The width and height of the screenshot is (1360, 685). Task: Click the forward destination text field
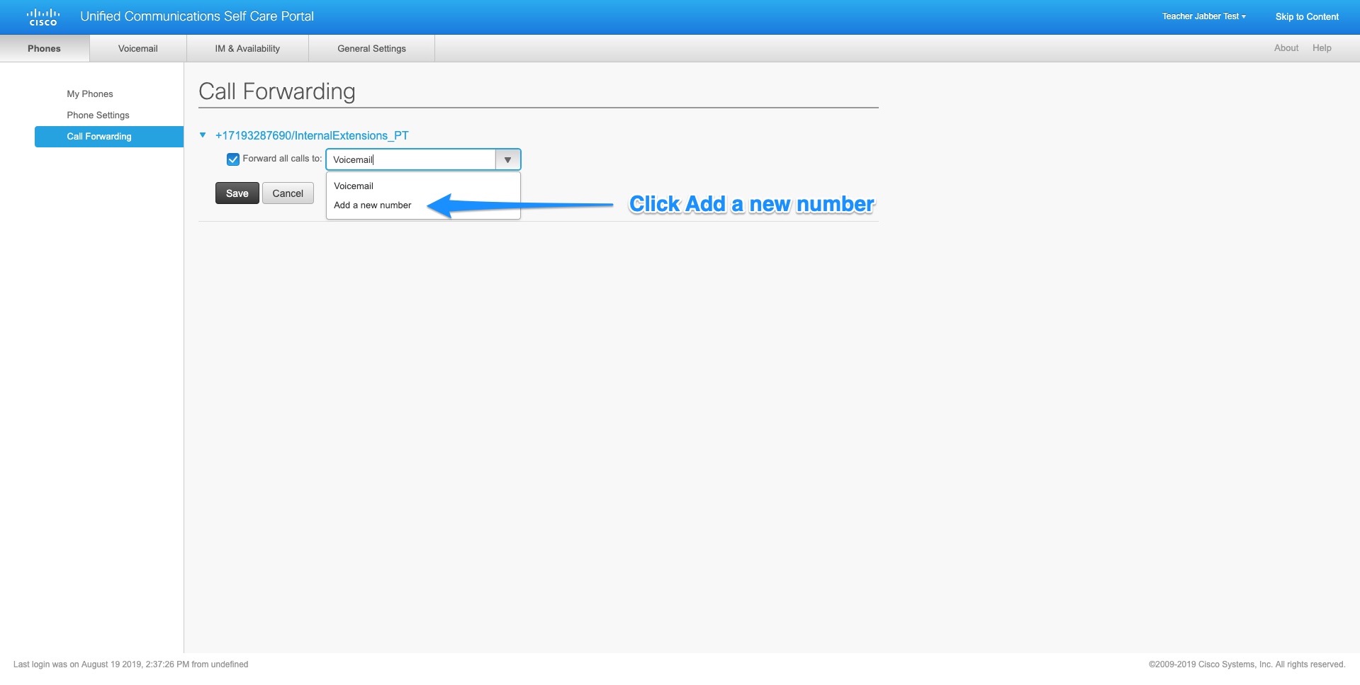point(411,159)
